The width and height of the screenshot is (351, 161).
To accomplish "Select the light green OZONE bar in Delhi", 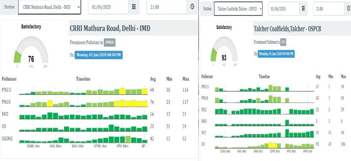I will pos(128,139).
